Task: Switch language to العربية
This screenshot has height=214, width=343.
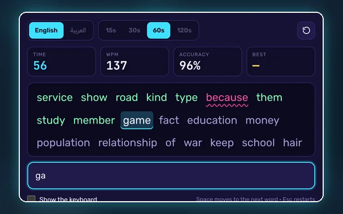Action: 78,30
